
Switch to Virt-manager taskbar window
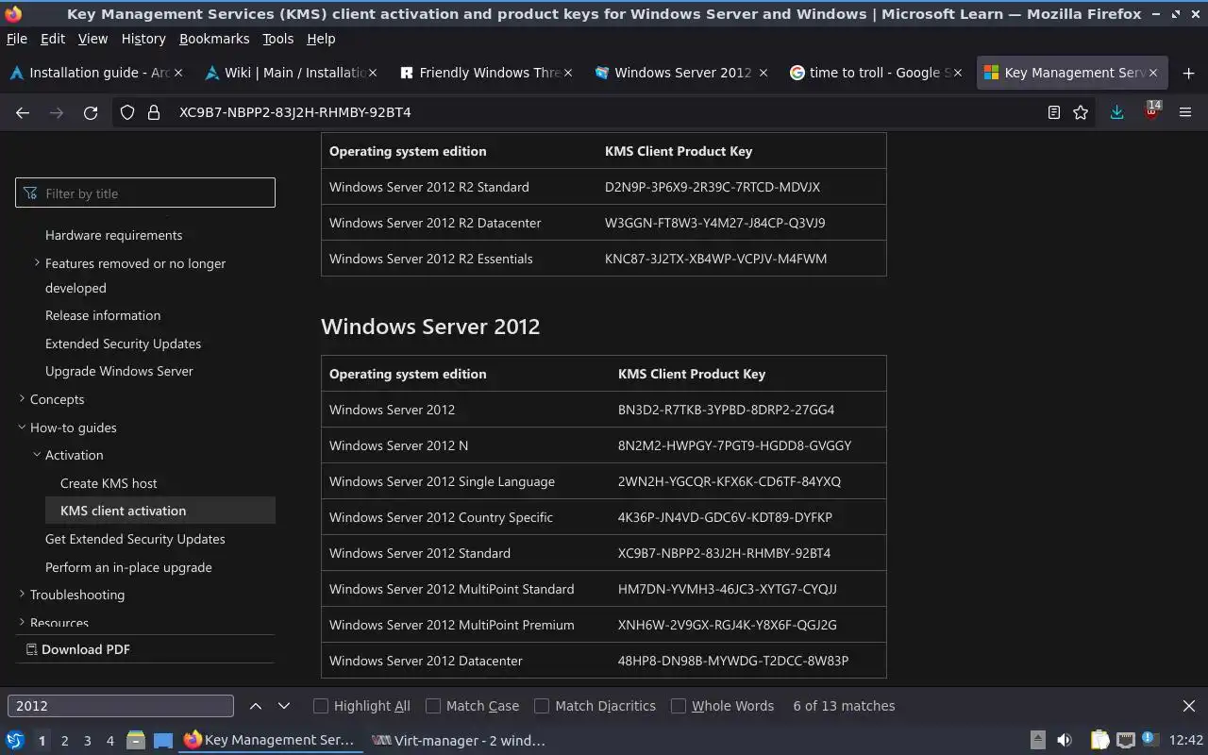(x=459, y=741)
